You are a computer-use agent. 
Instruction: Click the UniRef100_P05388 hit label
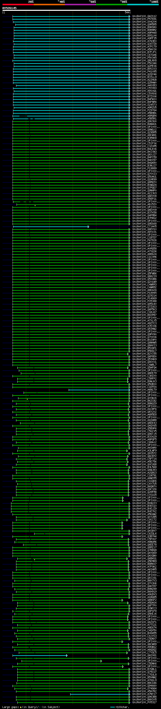click(144, 301)
